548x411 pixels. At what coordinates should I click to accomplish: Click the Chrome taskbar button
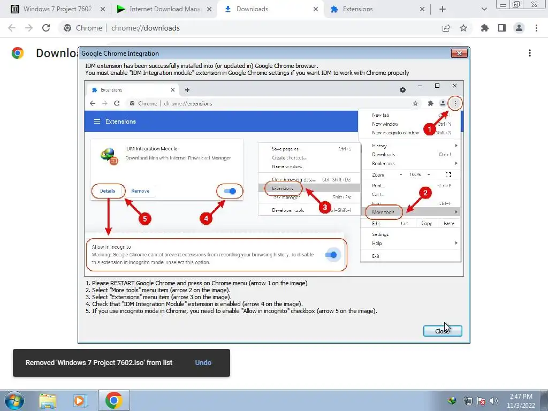pos(113,400)
